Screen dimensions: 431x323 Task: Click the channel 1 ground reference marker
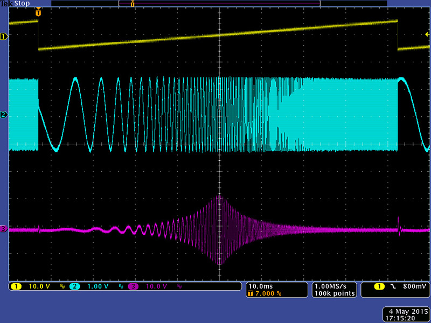coord(4,37)
